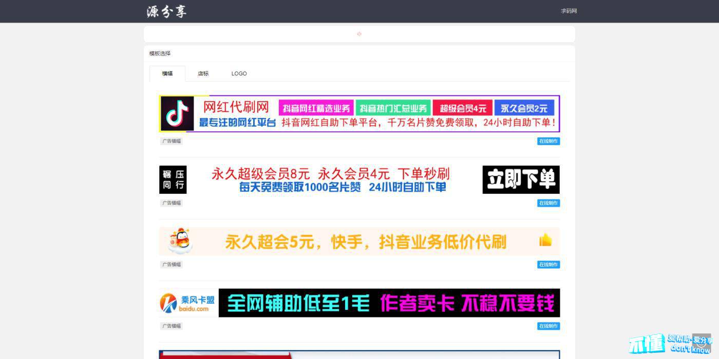Select the 乘风卡盟 banner template
The image size is (719, 359).
[359, 303]
